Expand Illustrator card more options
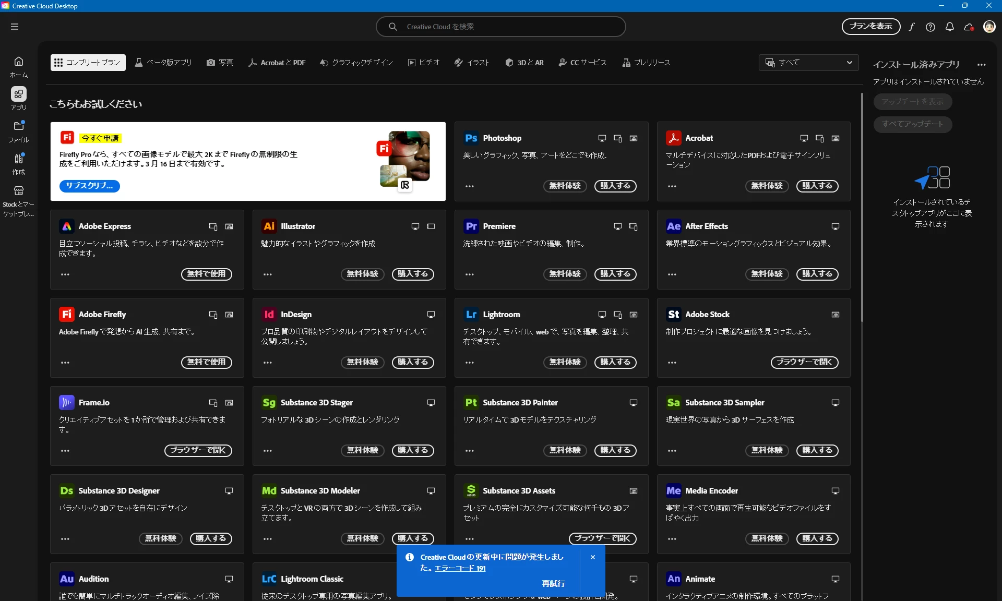The height and width of the screenshot is (601, 1002). (x=268, y=274)
